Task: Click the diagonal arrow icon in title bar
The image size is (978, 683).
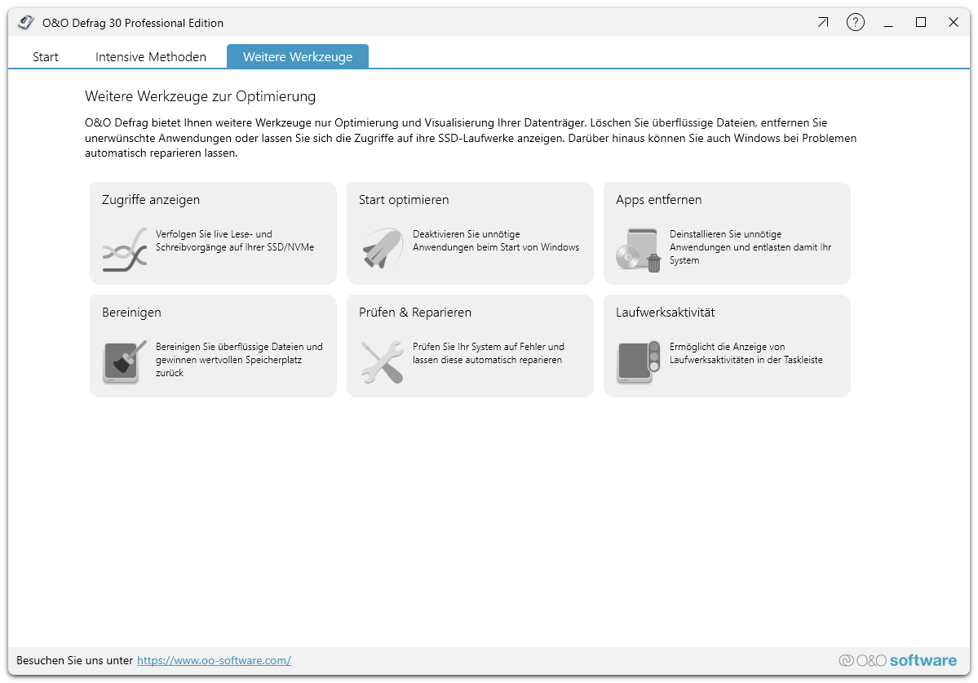Action: click(x=822, y=23)
